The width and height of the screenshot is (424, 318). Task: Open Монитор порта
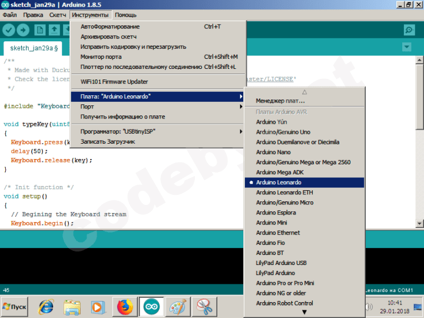158,57
